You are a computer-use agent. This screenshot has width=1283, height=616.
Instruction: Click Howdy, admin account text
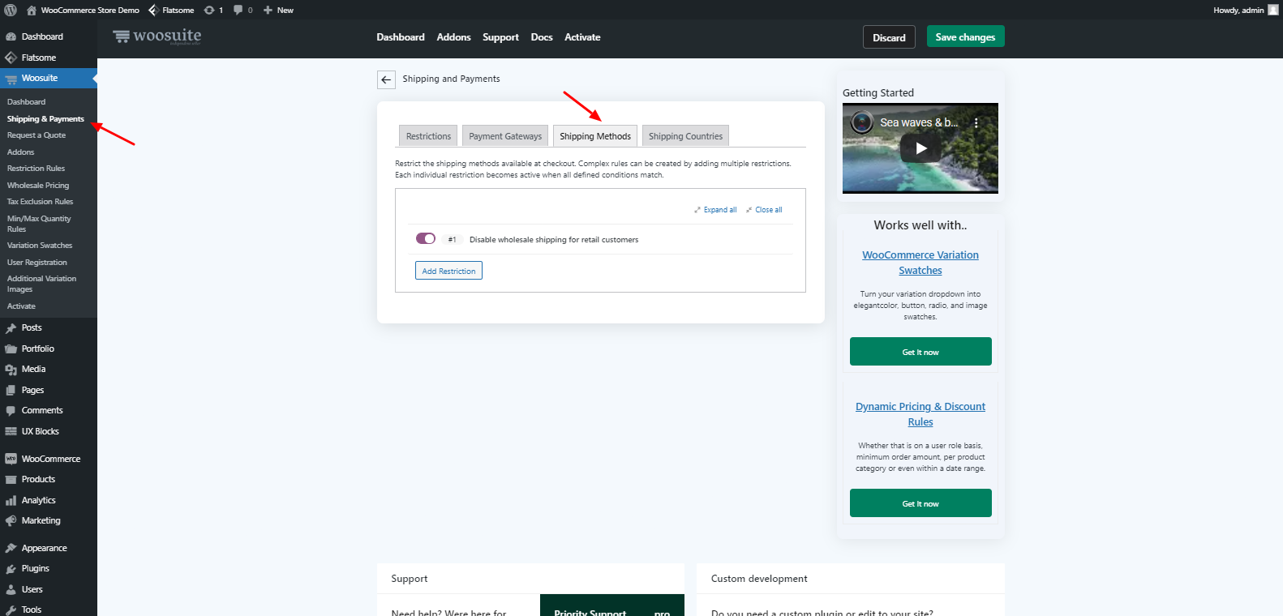(1238, 11)
